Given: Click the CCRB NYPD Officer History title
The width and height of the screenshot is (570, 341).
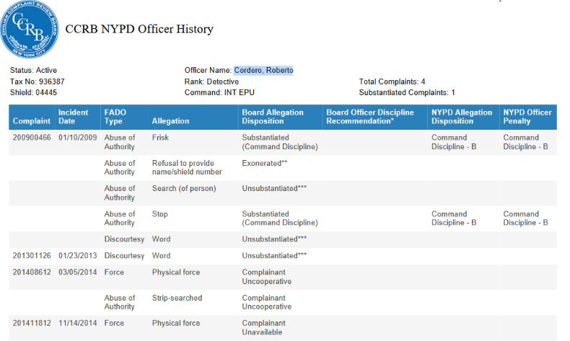Looking at the screenshot, I should click(139, 30).
